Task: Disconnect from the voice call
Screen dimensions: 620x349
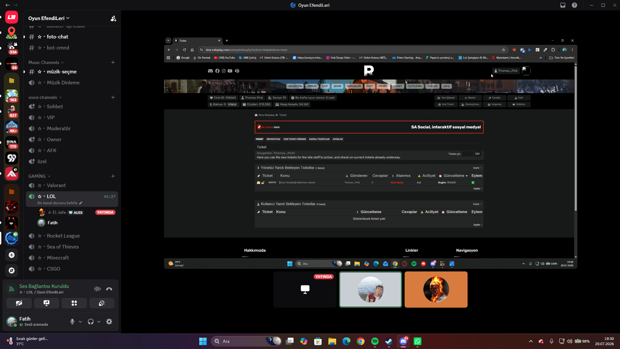Action: pyautogui.click(x=109, y=289)
